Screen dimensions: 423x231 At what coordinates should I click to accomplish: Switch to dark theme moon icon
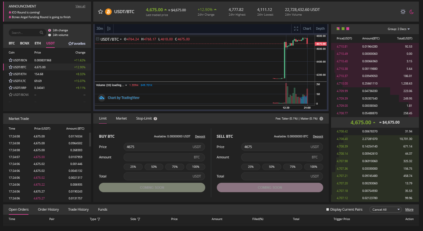(412, 12)
